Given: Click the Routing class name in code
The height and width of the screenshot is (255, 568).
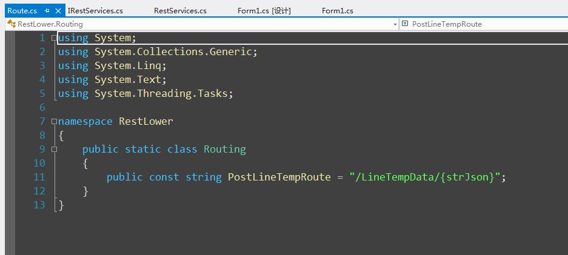Looking at the screenshot, I should (224, 149).
